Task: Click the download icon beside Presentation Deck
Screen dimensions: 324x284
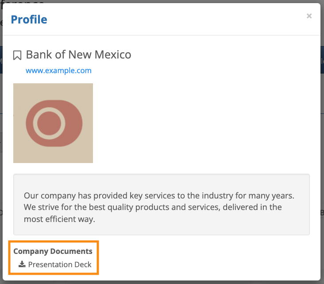Action: tap(22, 265)
